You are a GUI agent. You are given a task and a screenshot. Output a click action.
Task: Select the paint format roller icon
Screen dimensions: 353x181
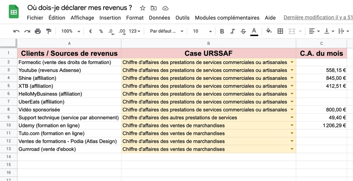click(48, 31)
